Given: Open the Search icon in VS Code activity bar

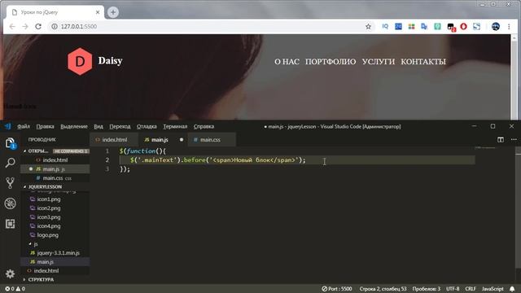Looking at the screenshot, I should [11, 163].
